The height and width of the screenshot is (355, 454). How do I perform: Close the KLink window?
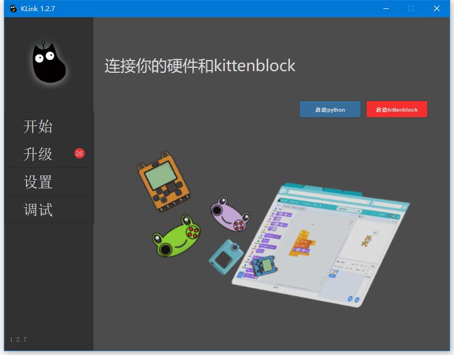pyautogui.click(x=437, y=9)
